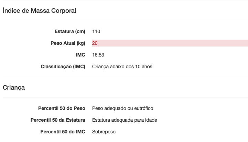The width and height of the screenshot is (248, 142).
Task: Click the separator below Índice de Massa Corporal
Action: pos(125,21)
